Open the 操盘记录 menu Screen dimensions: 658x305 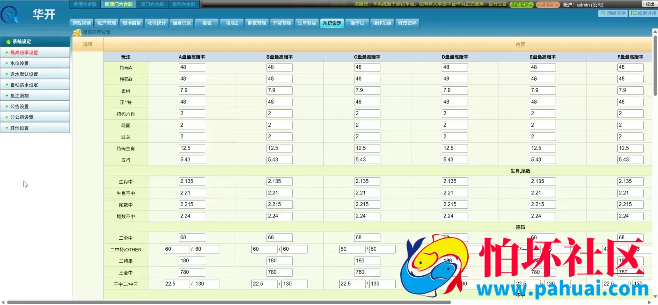(182, 23)
